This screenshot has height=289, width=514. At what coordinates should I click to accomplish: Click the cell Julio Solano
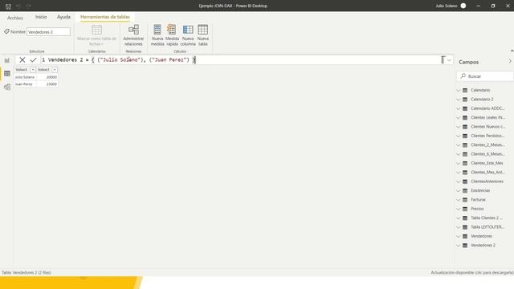(x=25, y=77)
